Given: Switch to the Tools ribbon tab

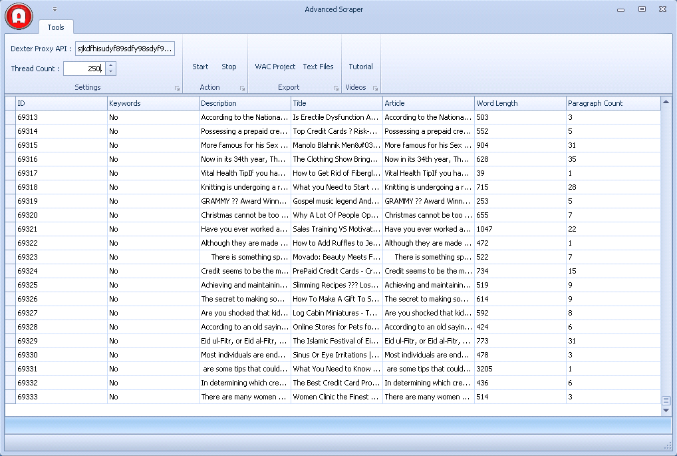Looking at the screenshot, I should 56,27.
